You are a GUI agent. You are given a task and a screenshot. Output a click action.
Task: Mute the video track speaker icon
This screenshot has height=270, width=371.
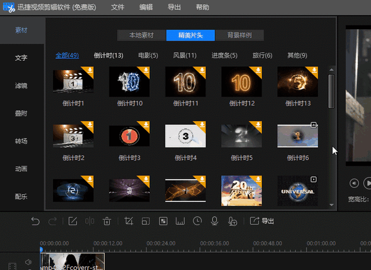(x=28, y=262)
